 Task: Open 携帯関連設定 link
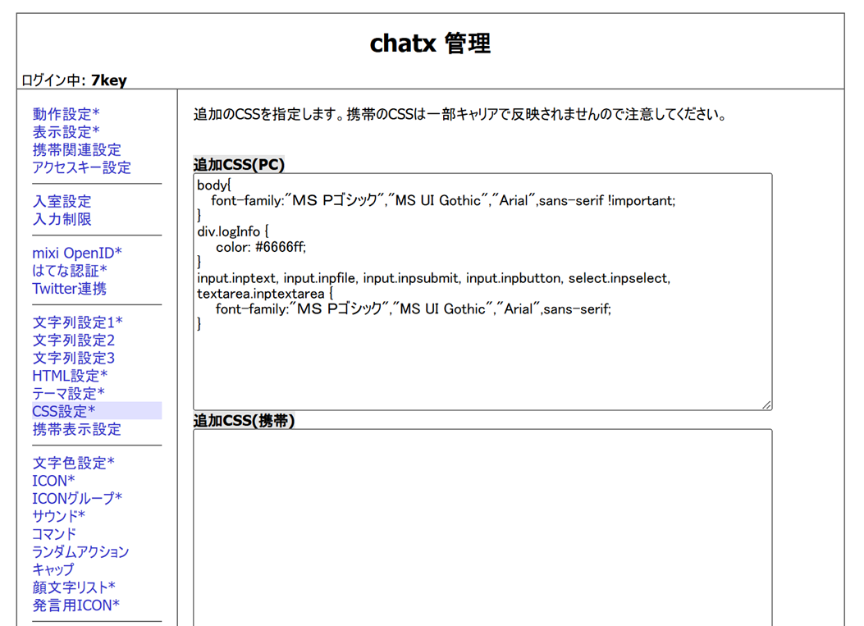[76, 149]
